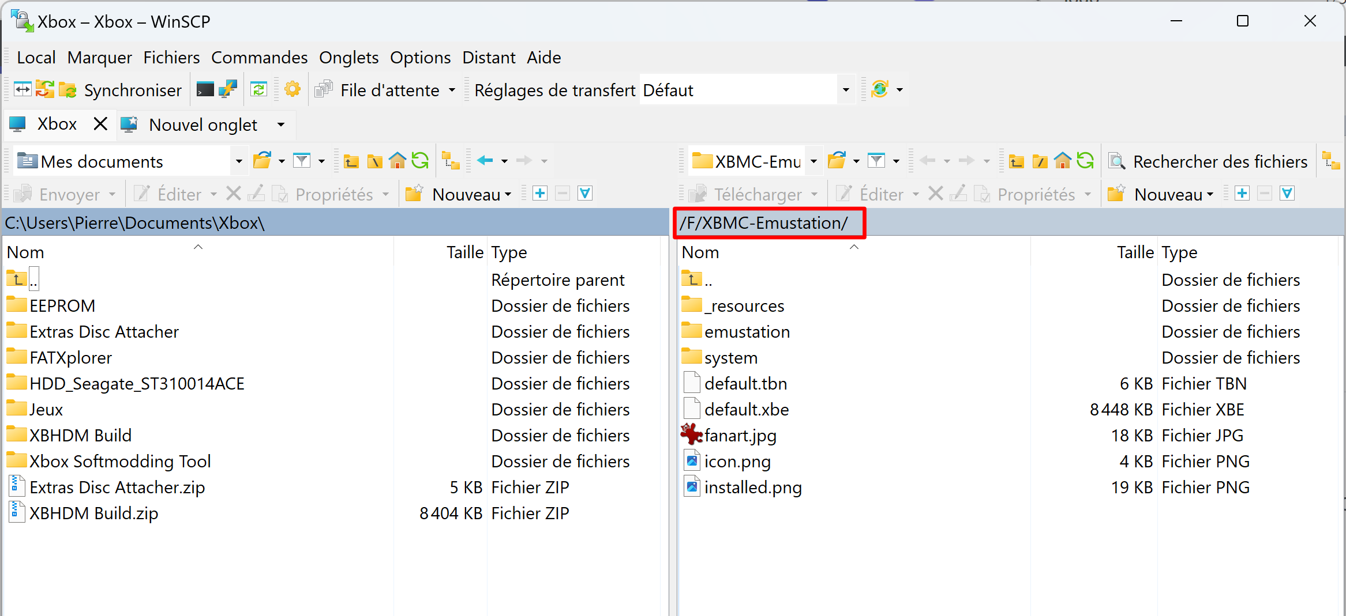Open the Réglages de transfert Défaut combo box
The width and height of the screenshot is (1346, 616).
pyautogui.click(x=748, y=90)
